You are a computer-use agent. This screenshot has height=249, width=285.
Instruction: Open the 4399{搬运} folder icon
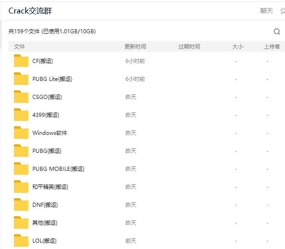point(21,115)
